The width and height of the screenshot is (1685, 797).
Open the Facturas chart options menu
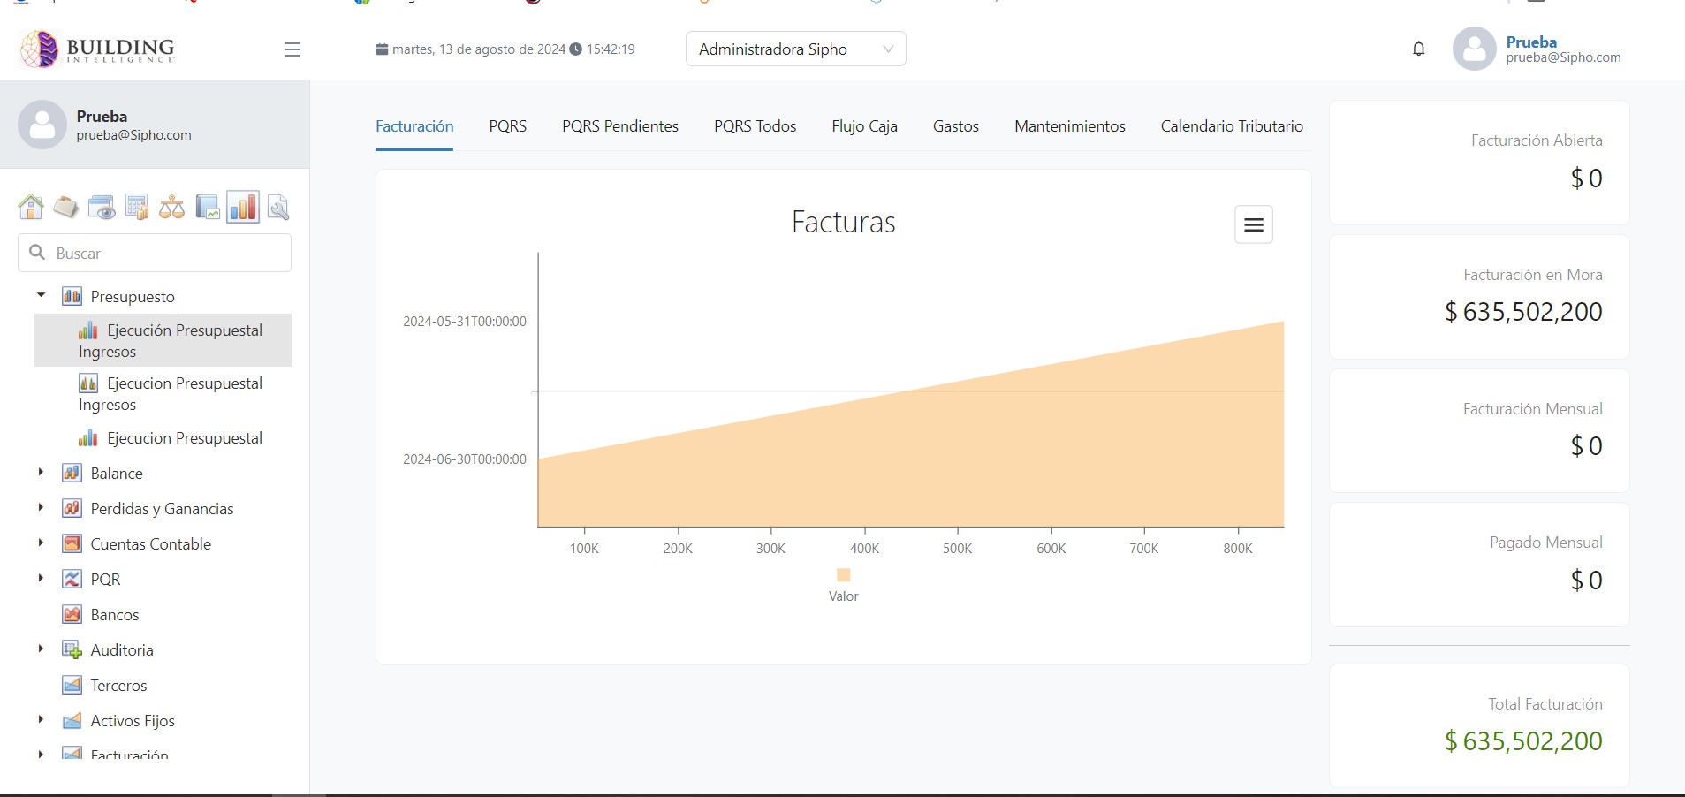click(x=1253, y=224)
